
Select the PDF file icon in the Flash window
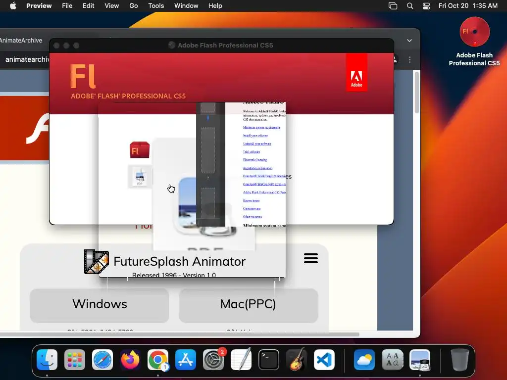pos(140,177)
